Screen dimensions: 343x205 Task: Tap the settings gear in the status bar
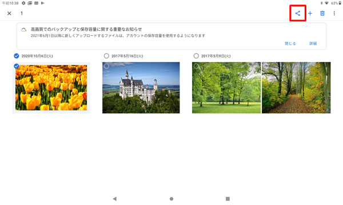(23, 3)
